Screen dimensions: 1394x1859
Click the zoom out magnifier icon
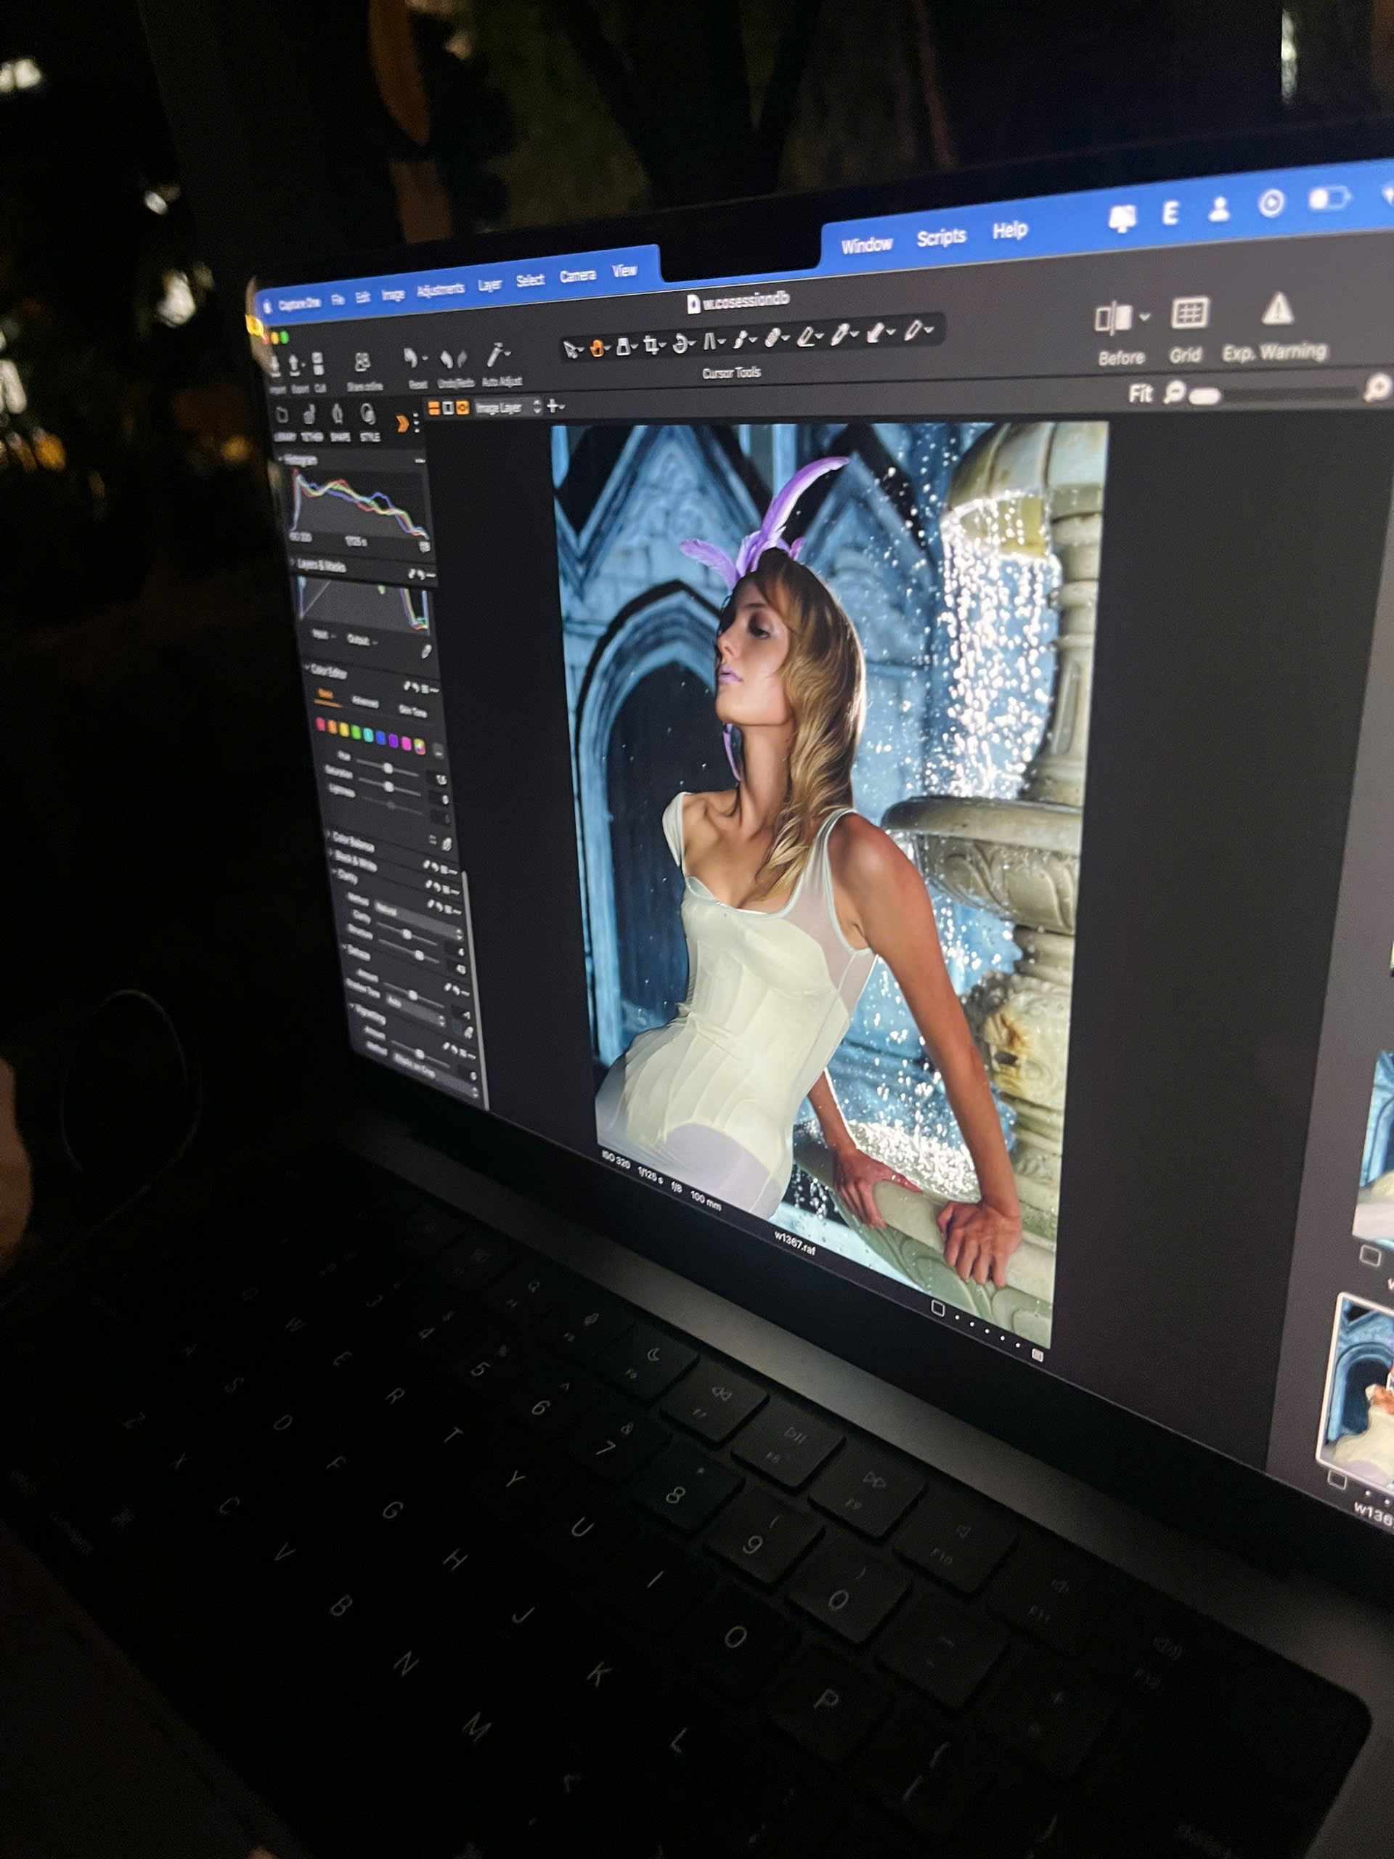pyautogui.click(x=1175, y=391)
